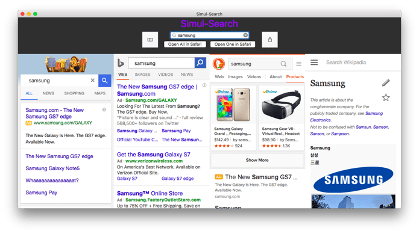Open The New Samsung GS7 edge sitelink
The height and width of the screenshot is (234, 419).
pos(59,156)
